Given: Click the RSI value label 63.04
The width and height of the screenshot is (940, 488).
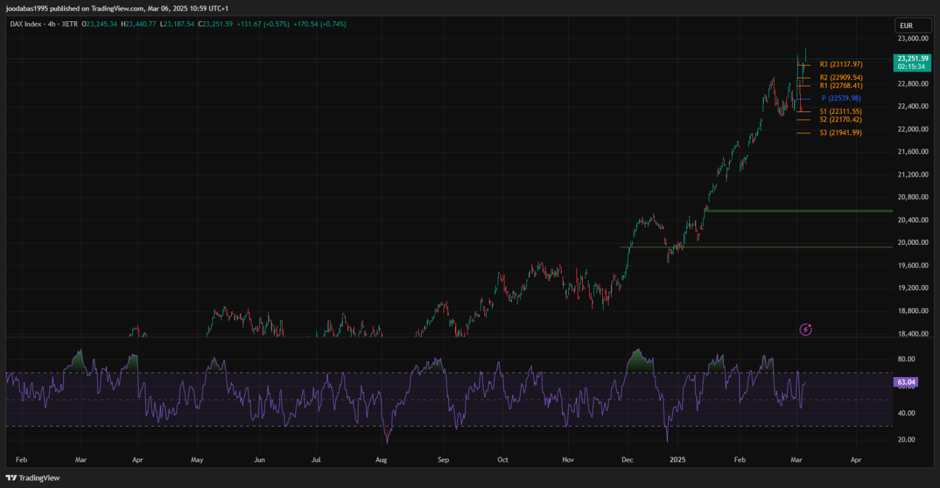Looking at the screenshot, I should [907, 382].
